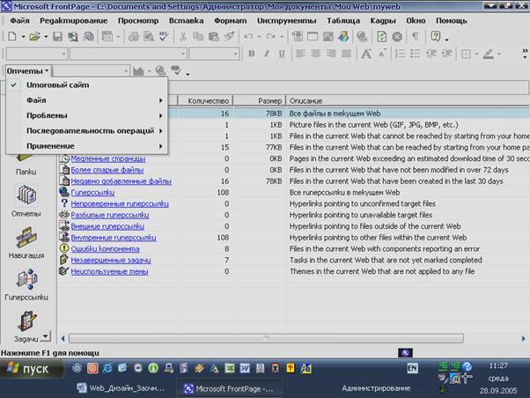Open the Отчеты dropdown button
Viewport: 530px width, 398px height.
point(28,71)
